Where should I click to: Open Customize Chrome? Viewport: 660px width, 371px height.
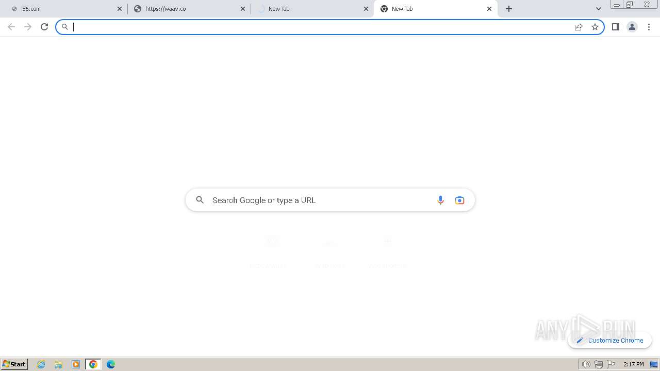(609, 340)
